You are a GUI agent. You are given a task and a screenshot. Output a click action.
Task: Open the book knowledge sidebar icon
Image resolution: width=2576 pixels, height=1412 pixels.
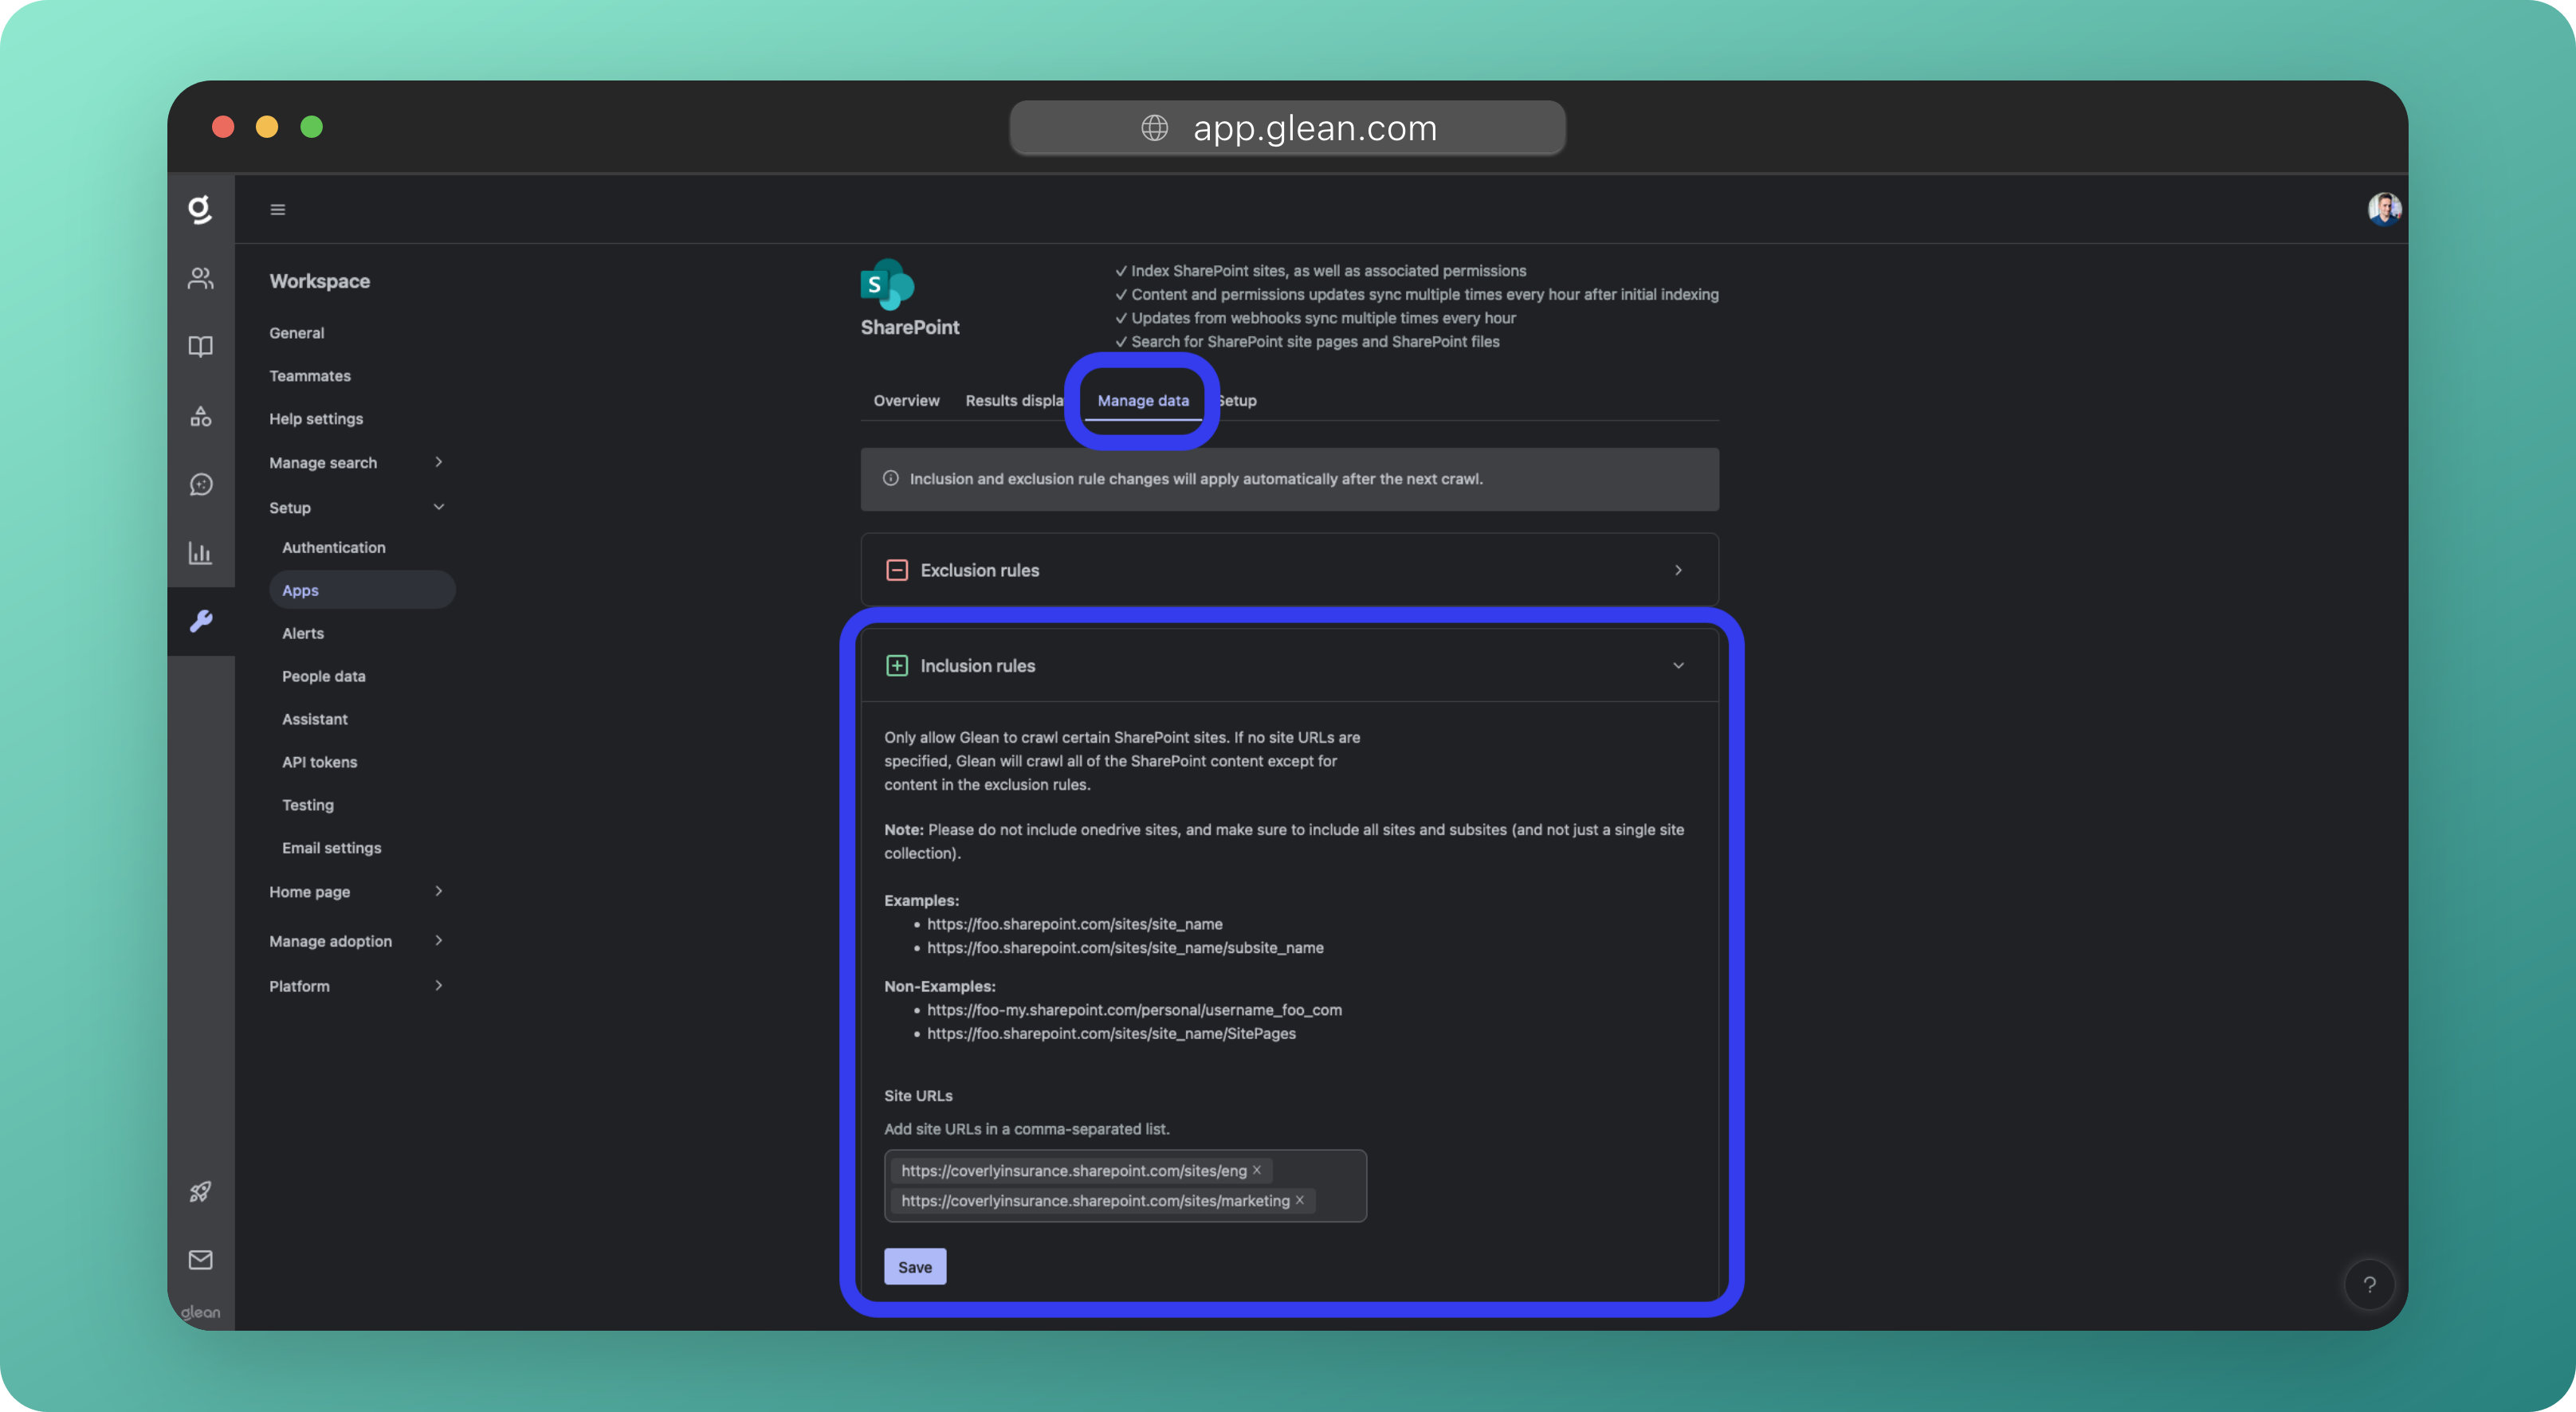pyautogui.click(x=200, y=346)
